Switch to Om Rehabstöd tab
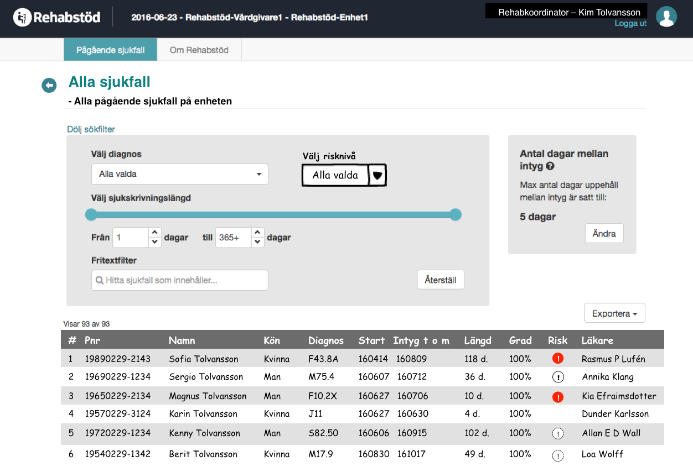The image size is (693, 467). click(x=199, y=50)
